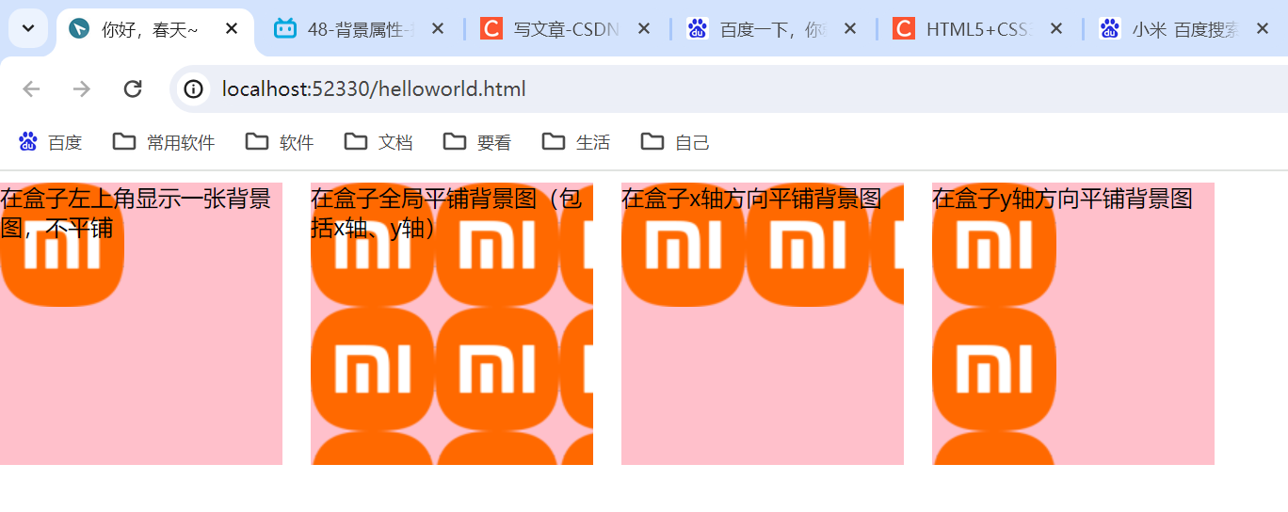
Task: Close the 写文章-CSDN tab
Action: (644, 29)
